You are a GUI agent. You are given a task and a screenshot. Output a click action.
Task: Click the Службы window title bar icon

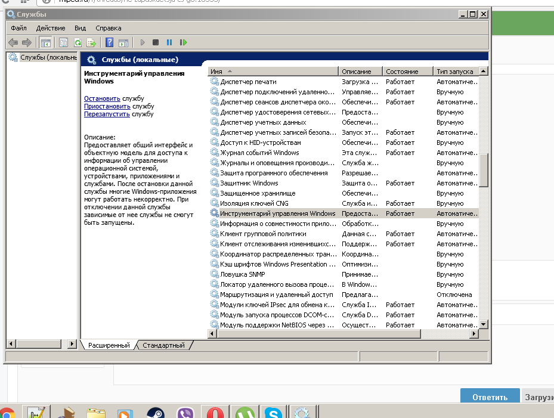[x=11, y=14]
